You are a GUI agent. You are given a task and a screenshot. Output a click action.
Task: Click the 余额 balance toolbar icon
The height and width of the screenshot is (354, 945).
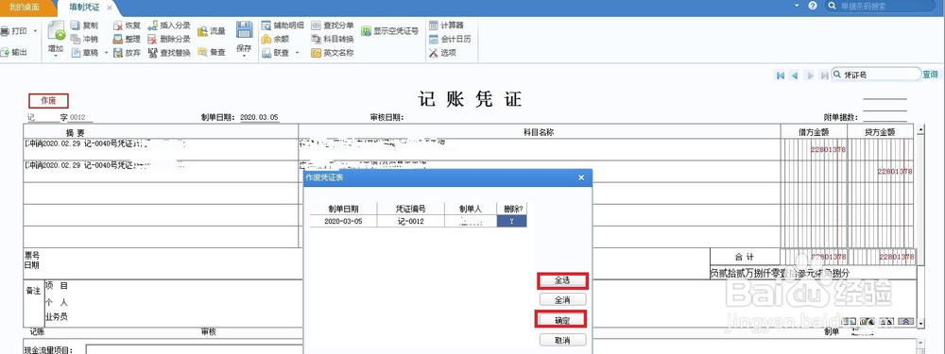[266, 39]
